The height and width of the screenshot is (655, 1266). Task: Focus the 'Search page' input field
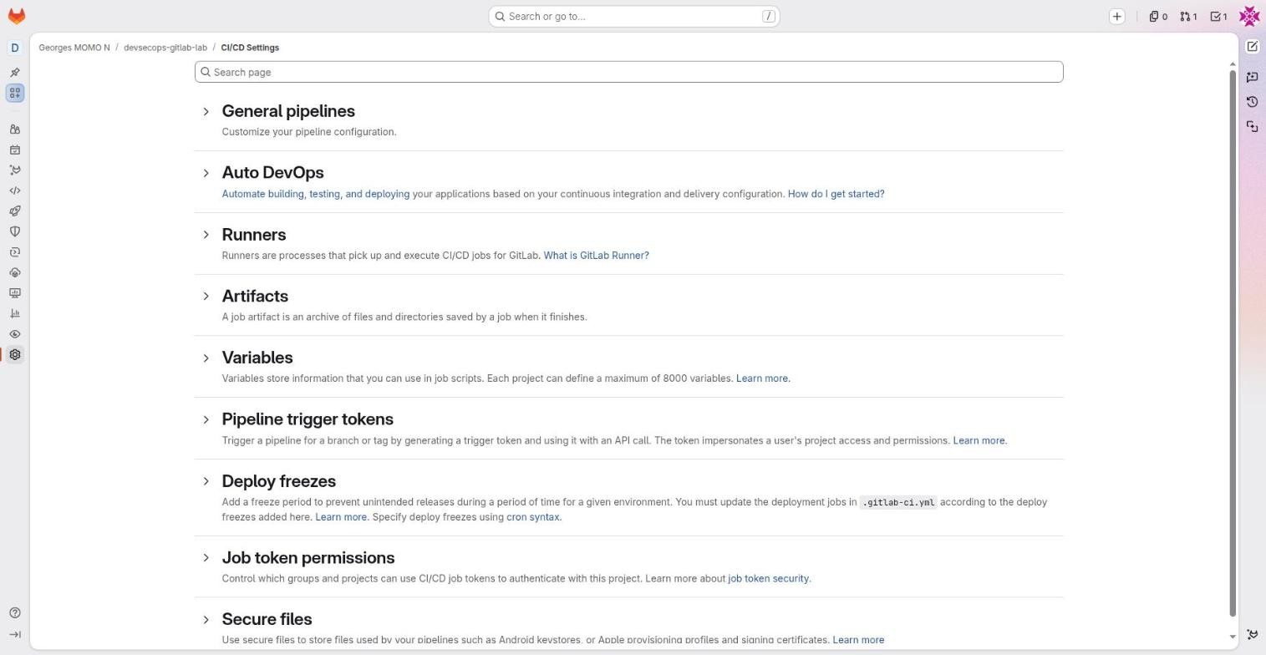point(629,72)
